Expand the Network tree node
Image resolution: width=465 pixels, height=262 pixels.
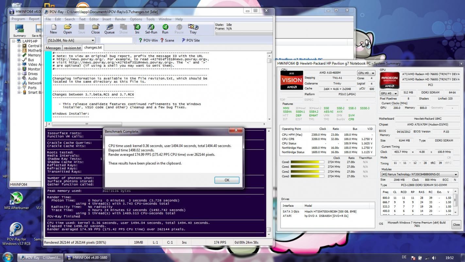click(19, 83)
